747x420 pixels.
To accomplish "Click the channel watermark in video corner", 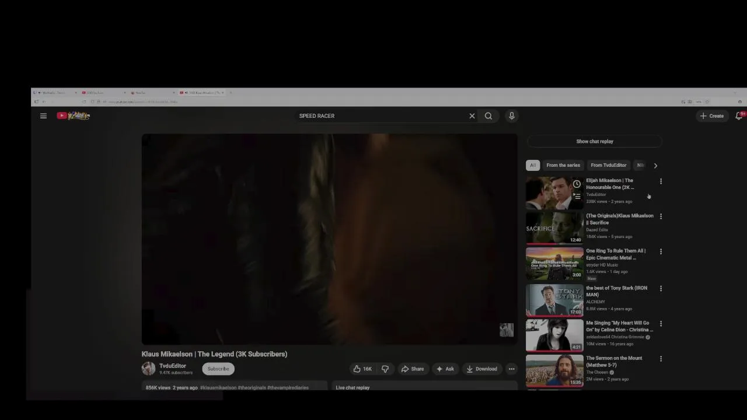I will pos(506,330).
